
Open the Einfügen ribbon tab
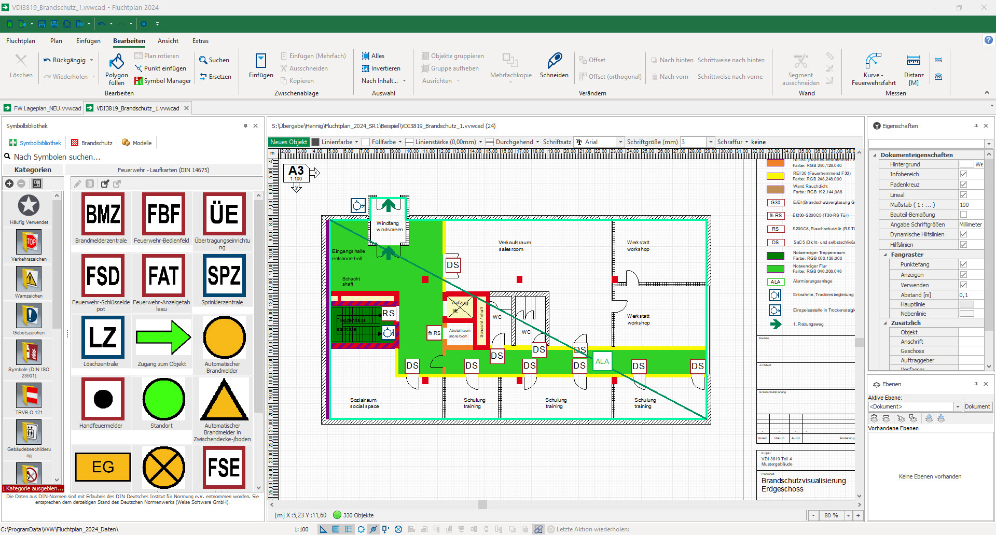point(88,41)
